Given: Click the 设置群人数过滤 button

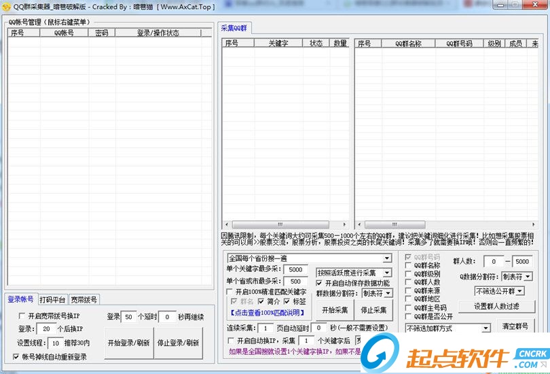Looking at the screenshot, I should tap(496, 306).
